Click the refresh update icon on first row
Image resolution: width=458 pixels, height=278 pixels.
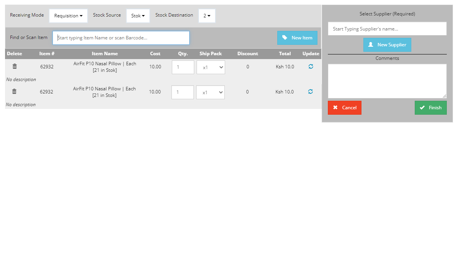(310, 66)
